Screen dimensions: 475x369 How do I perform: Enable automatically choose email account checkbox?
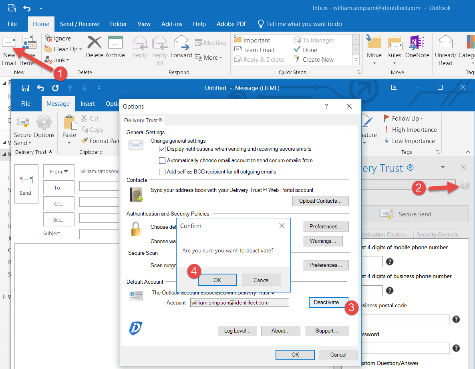click(162, 161)
